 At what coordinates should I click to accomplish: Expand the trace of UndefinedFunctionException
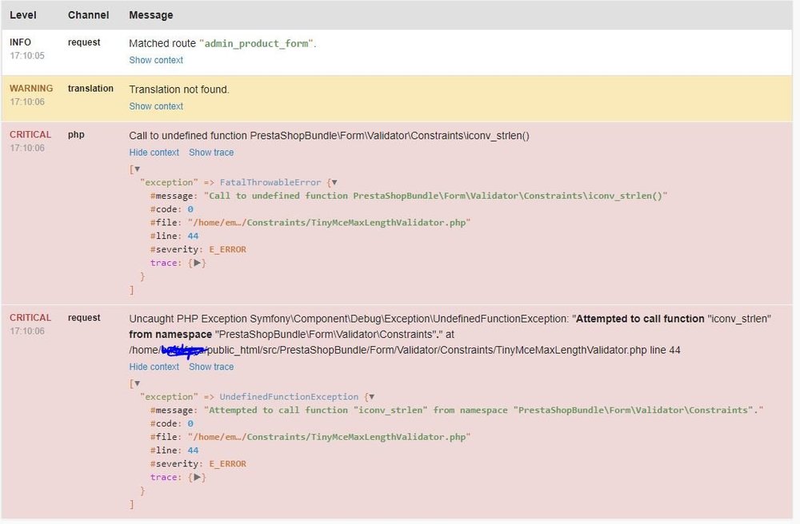198,477
